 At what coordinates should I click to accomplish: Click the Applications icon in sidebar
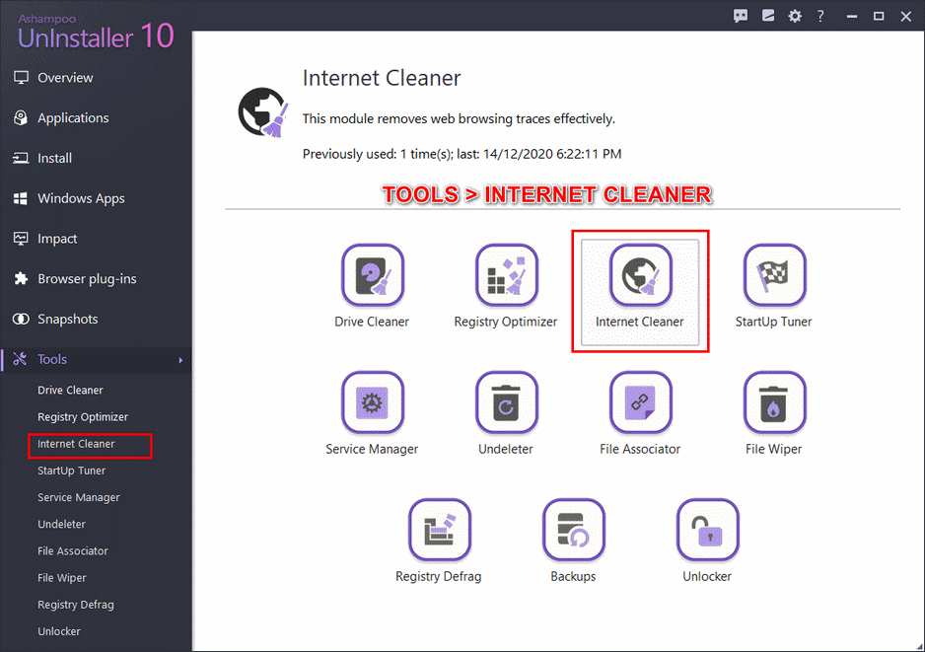coord(21,118)
